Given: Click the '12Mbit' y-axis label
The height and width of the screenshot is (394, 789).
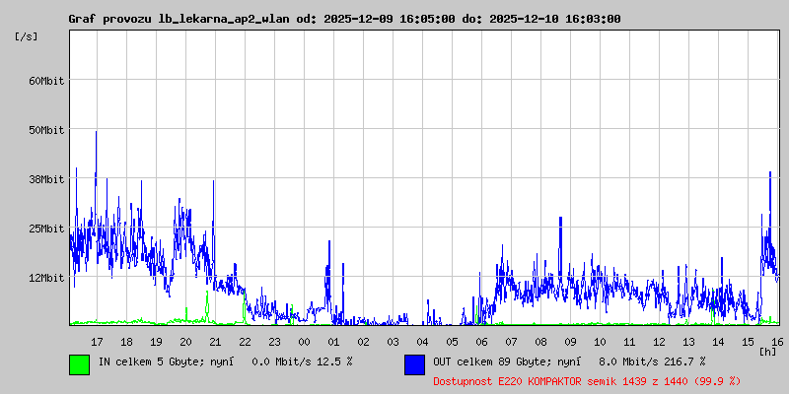Looking at the screenshot, I should (46, 278).
